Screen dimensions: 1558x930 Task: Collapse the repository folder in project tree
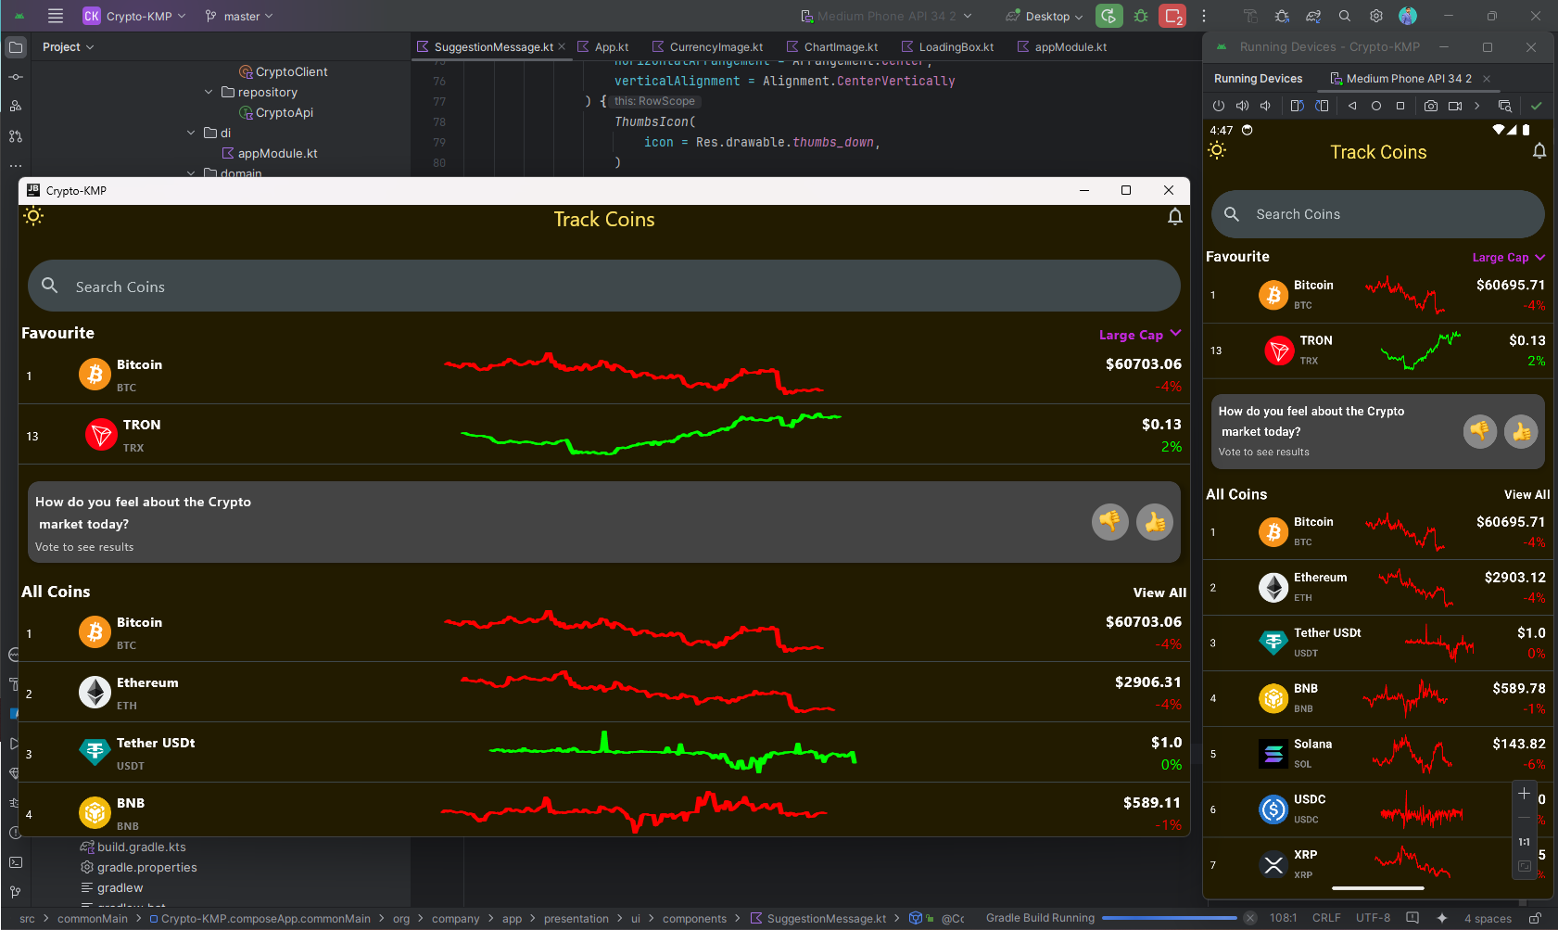(209, 92)
